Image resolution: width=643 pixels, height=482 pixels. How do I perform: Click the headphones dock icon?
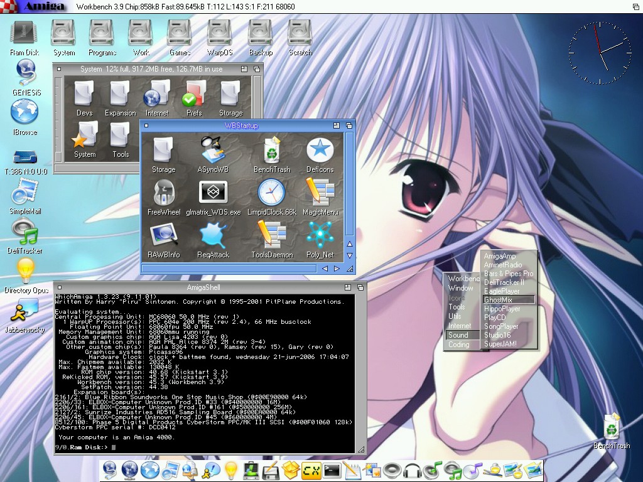pyautogui.click(x=412, y=471)
